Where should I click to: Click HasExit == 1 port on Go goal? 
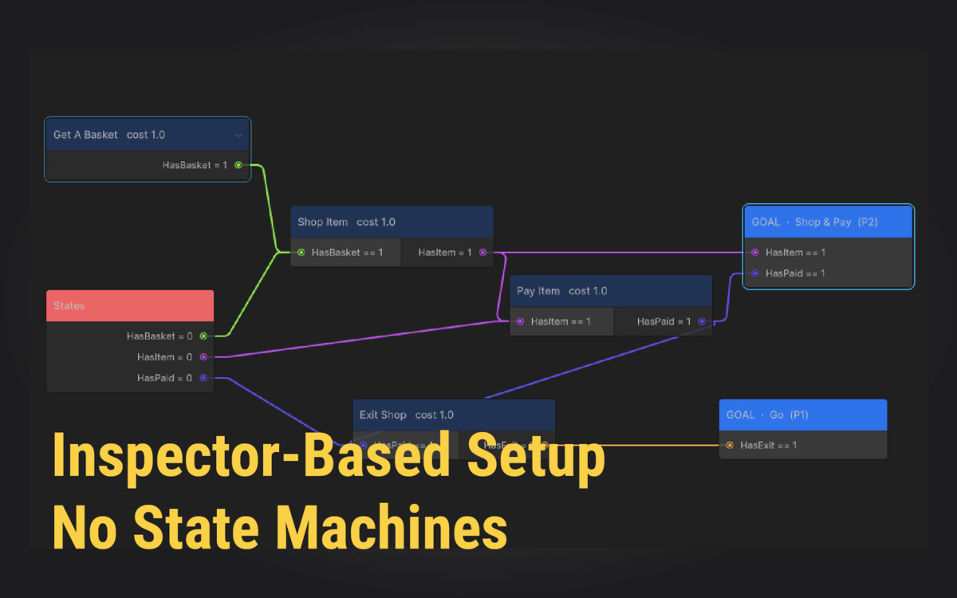pos(729,445)
